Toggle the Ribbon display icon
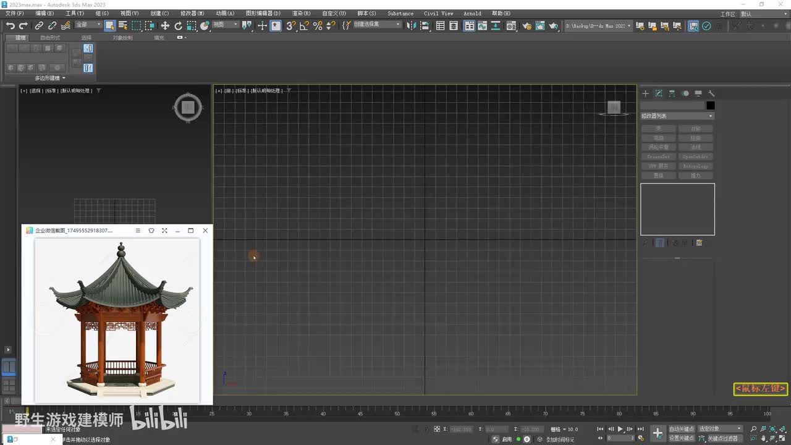This screenshot has width=791, height=445. [x=470, y=25]
